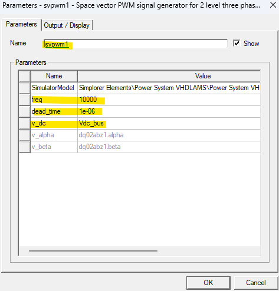Viewport: 279px width, 291px height.
Task: Click the top-left corner cell of the table
Action: (x=25, y=76)
